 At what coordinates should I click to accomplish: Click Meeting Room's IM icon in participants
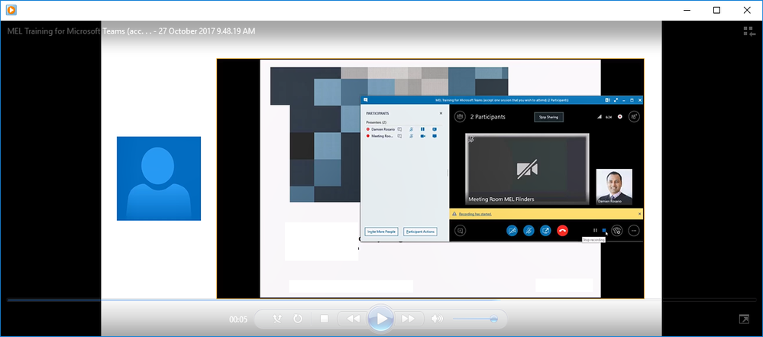(x=399, y=136)
